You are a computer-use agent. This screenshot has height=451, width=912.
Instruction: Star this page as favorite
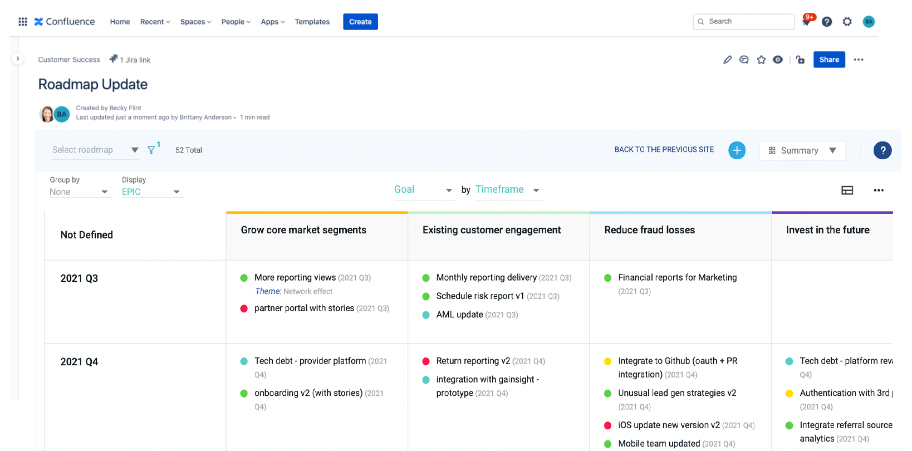[x=761, y=60]
